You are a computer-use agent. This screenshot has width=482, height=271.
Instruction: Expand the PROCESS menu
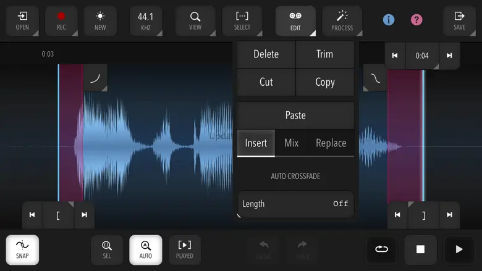click(x=342, y=21)
